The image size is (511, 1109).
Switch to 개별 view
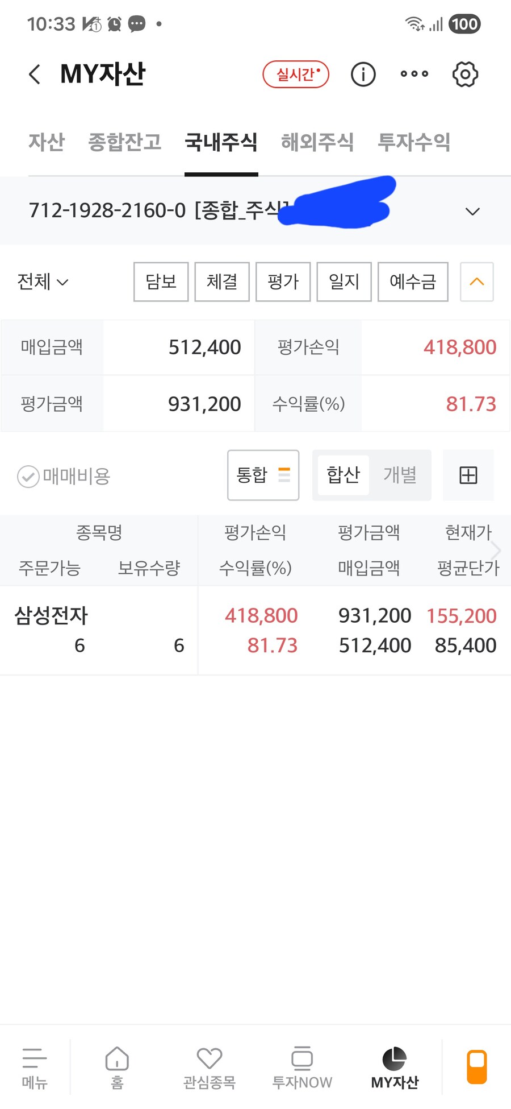400,475
